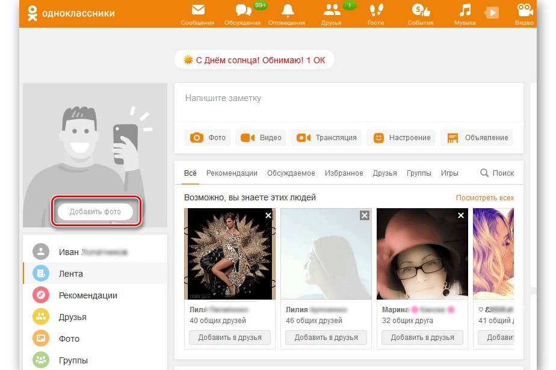This screenshot has height=370, width=556.
Task: Open the Поиск search in feed
Action: [x=497, y=173]
